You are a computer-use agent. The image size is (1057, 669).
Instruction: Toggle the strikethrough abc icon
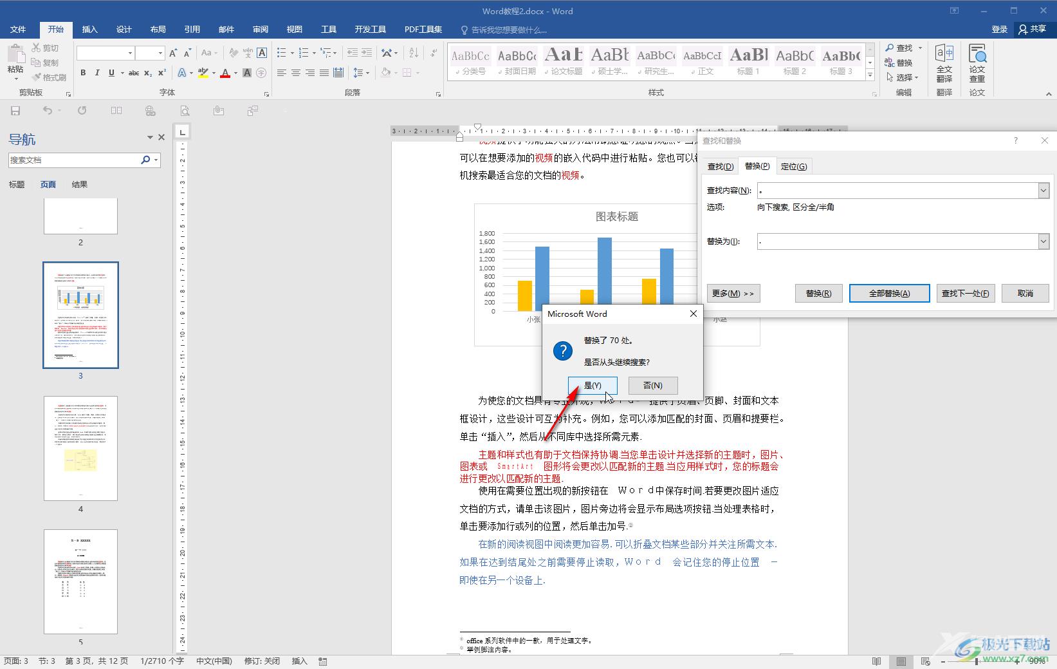[134, 73]
